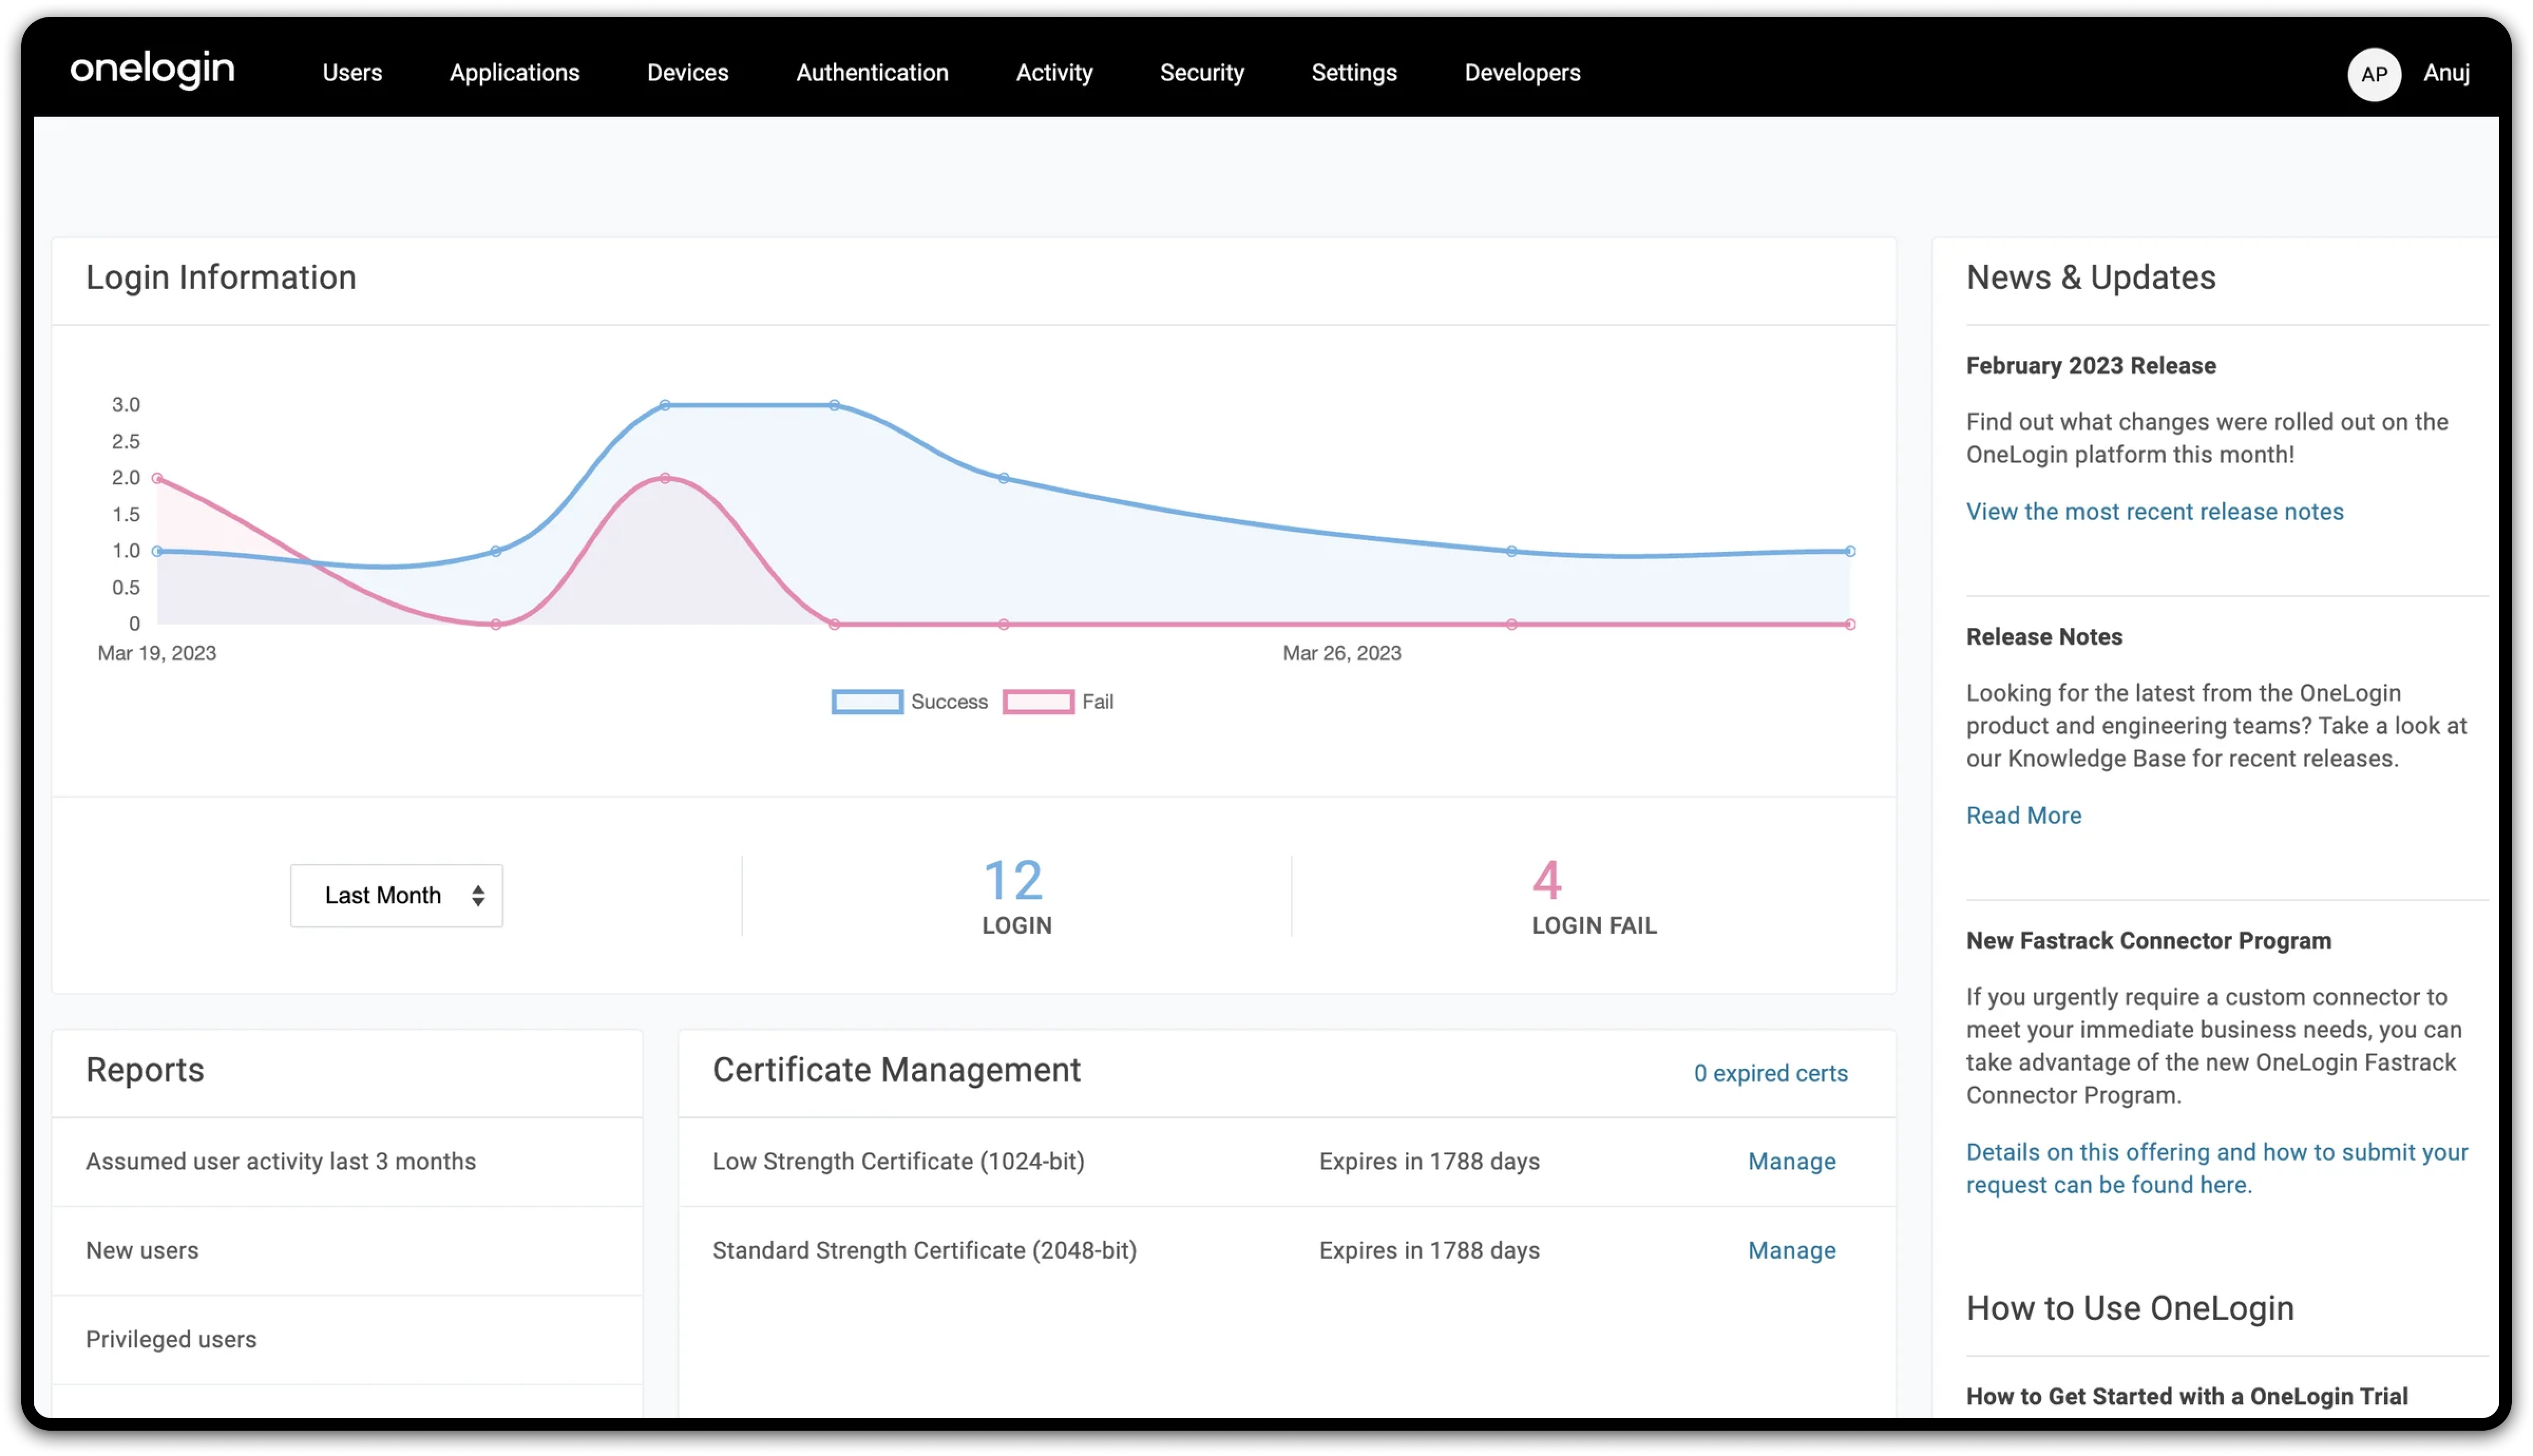Image resolution: width=2533 pixels, height=1456 pixels.
Task: Click the 0 expired certs link
Action: (x=1770, y=1073)
